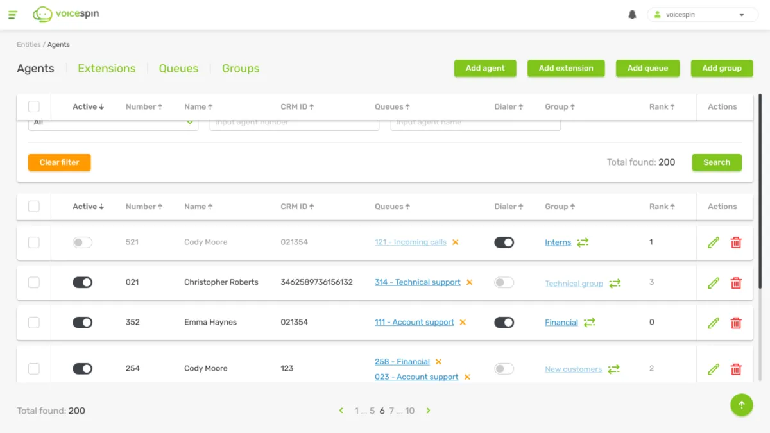This screenshot has width=770, height=433.
Task: Edit agent 254 Cody Moore
Action: point(713,369)
